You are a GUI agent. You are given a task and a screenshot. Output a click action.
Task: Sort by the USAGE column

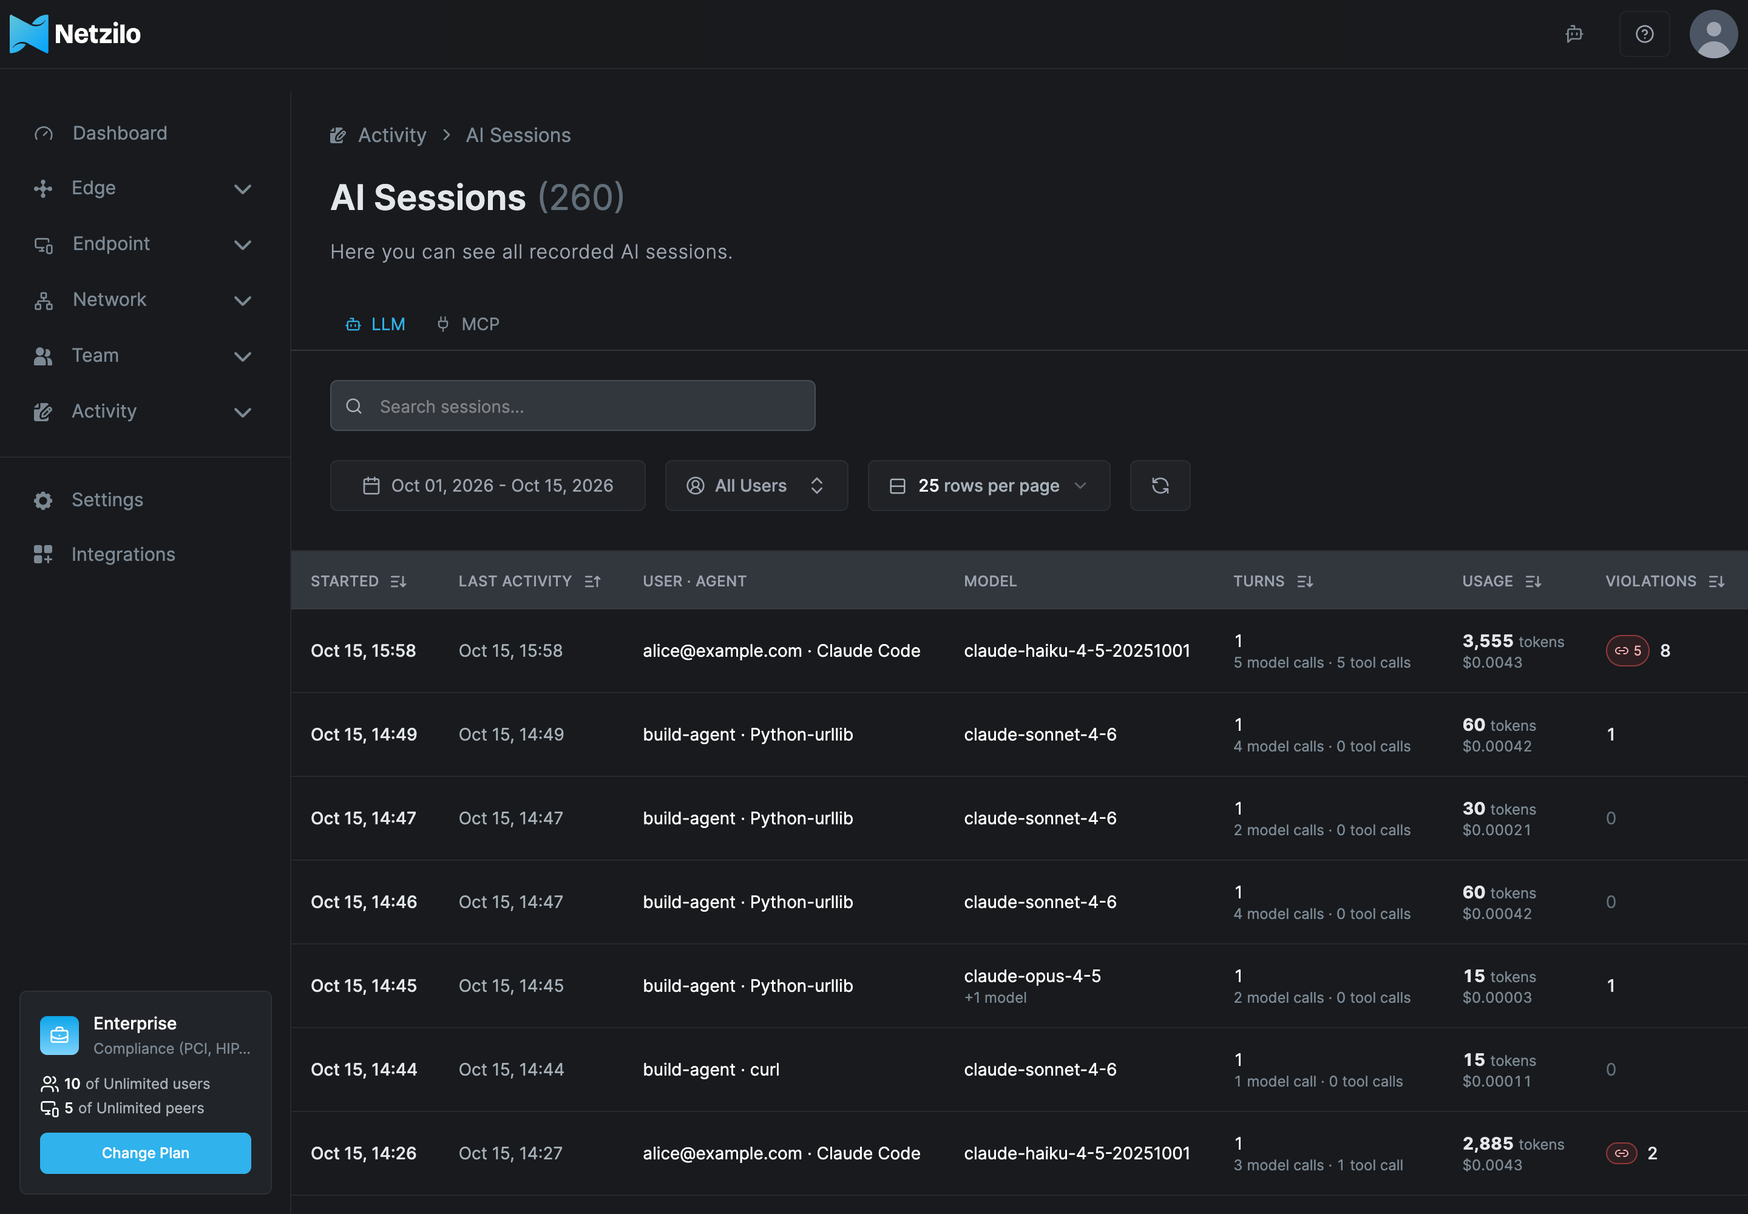coord(1502,581)
